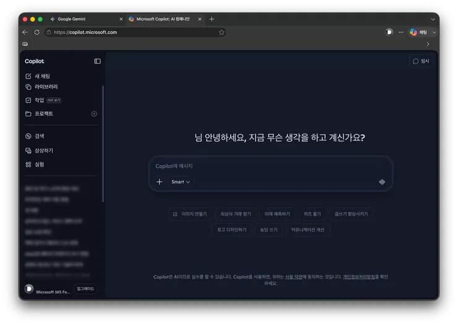The height and width of the screenshot is (325, 458).
Task: Open the 작업 tasks menu item
Action: (43, 100)
